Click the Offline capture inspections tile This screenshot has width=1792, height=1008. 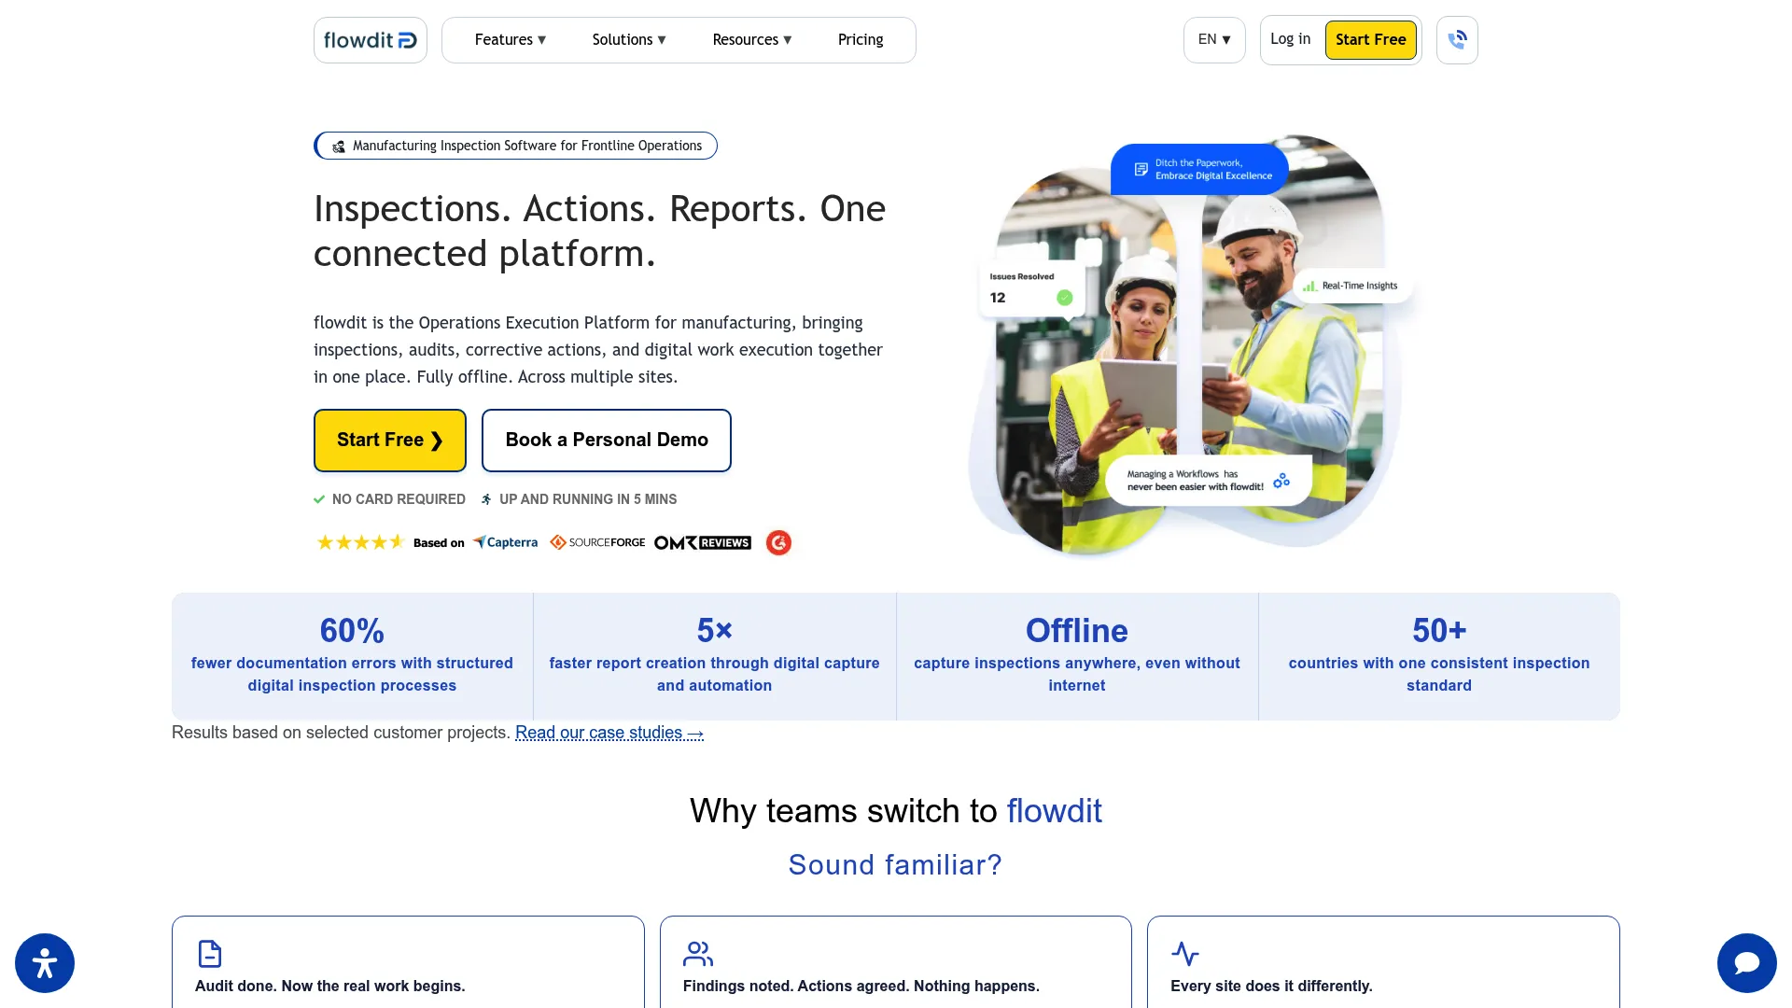(x=1077, y=656)
